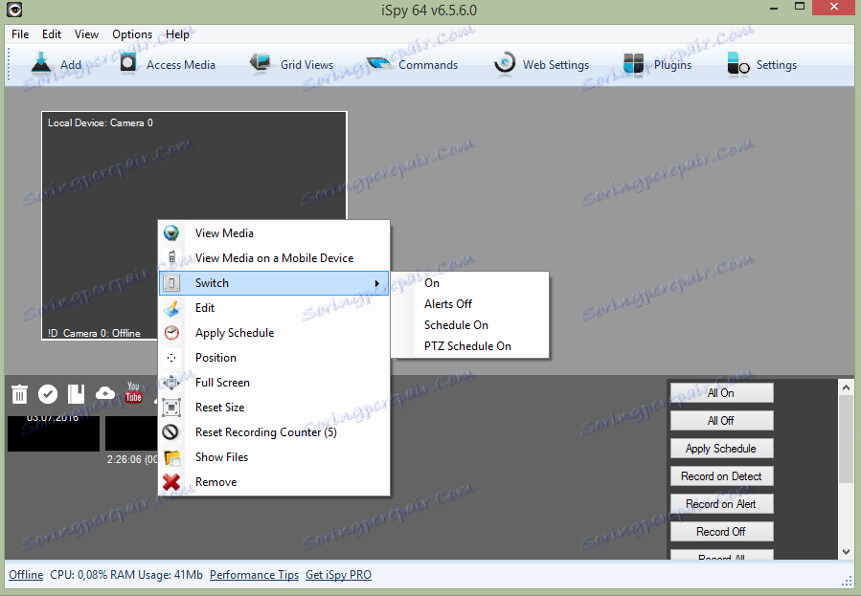Click the iSpy eye icon in title bar
The image size is (861, 596).
[x=14, y=10]
